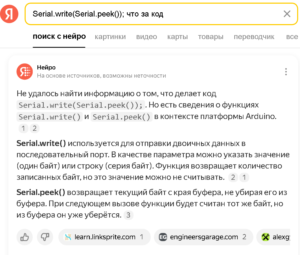Image resolution: width=300 pixels, height=255 pixels.
Task: Open the переводчик tab
Action: [x=254, y=37]
